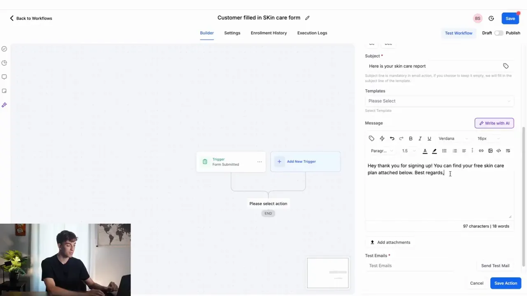
Task: Open the Execution Logs tab
Action: pyautogui.click(x=312, y=33)
